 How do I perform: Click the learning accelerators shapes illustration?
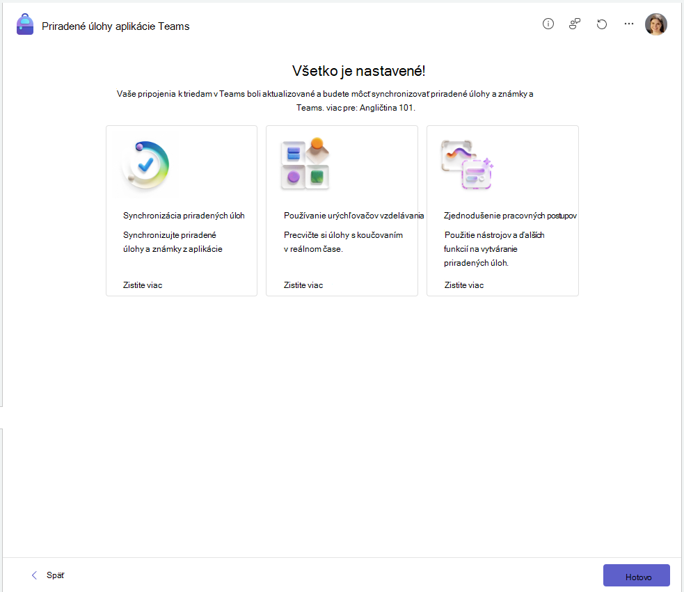pos(305,163)
